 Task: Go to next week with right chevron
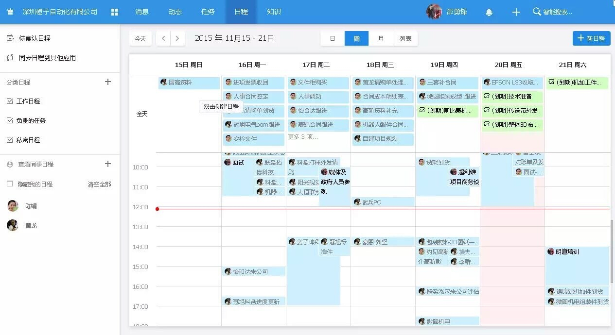pyautogui.click(x=178, y=38)
